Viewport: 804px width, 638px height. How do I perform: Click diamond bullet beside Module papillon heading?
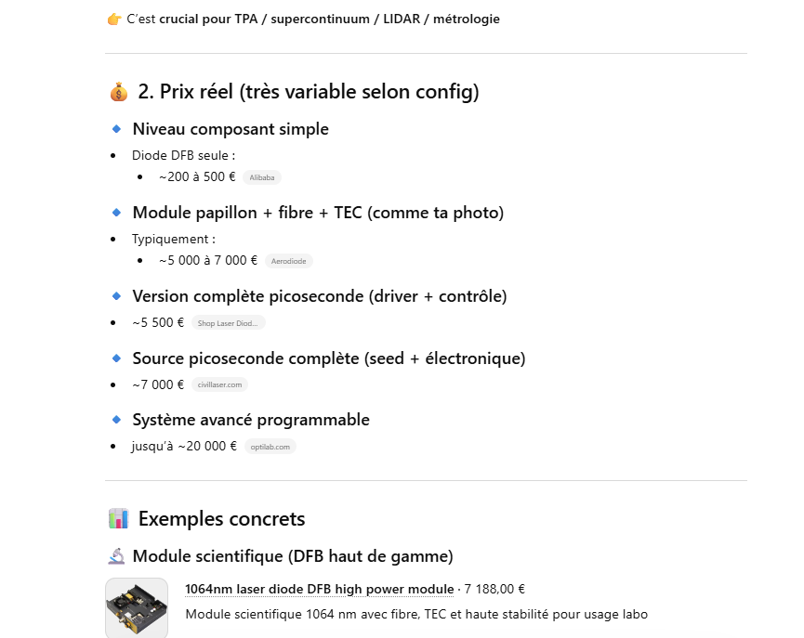(x=116, y=213)
